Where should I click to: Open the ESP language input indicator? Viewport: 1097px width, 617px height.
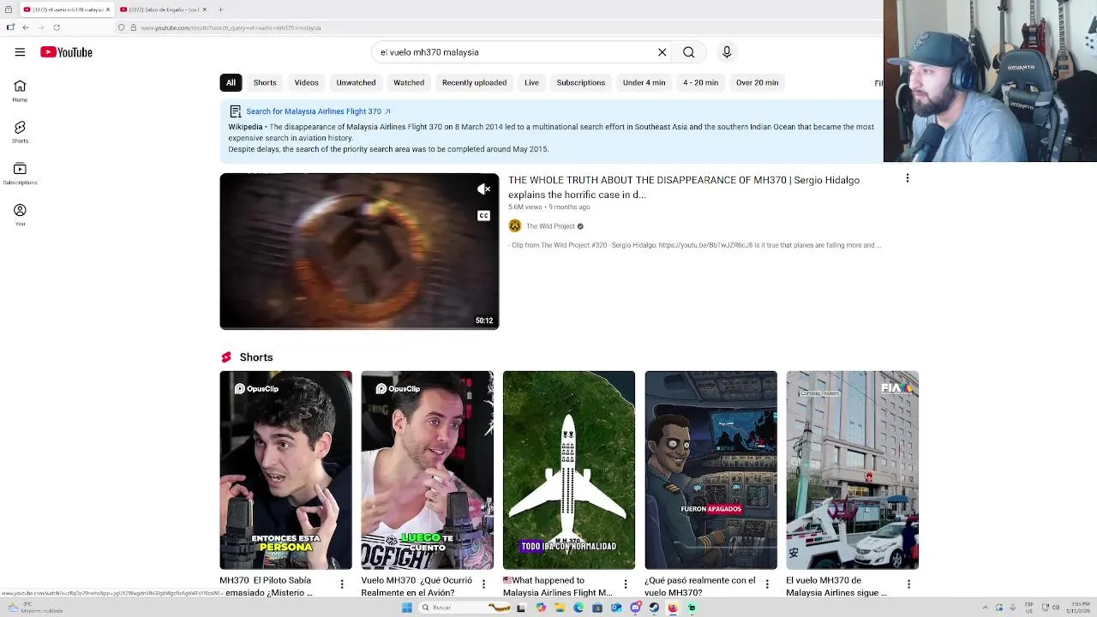[x=1028, y=608]
